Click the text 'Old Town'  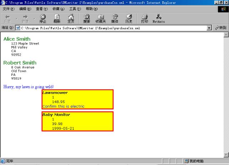(19, 71)
